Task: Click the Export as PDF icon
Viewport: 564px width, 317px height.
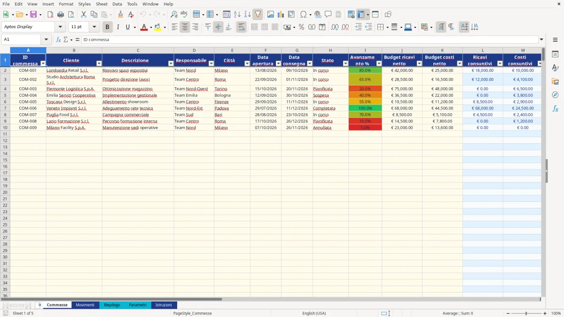Action: point(50,15)
